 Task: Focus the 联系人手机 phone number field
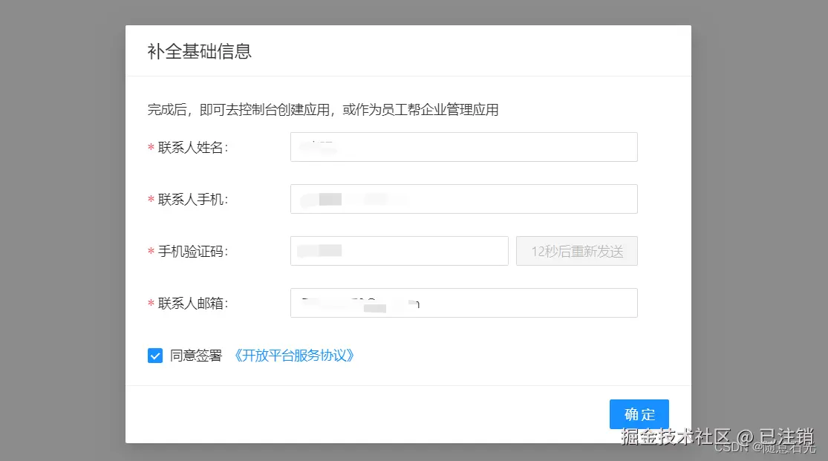(x=463, y=198)
